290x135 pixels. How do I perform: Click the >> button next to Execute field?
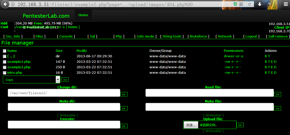[124, 126]
